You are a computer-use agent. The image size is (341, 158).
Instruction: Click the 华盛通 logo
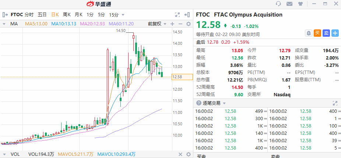coord(99,4)
